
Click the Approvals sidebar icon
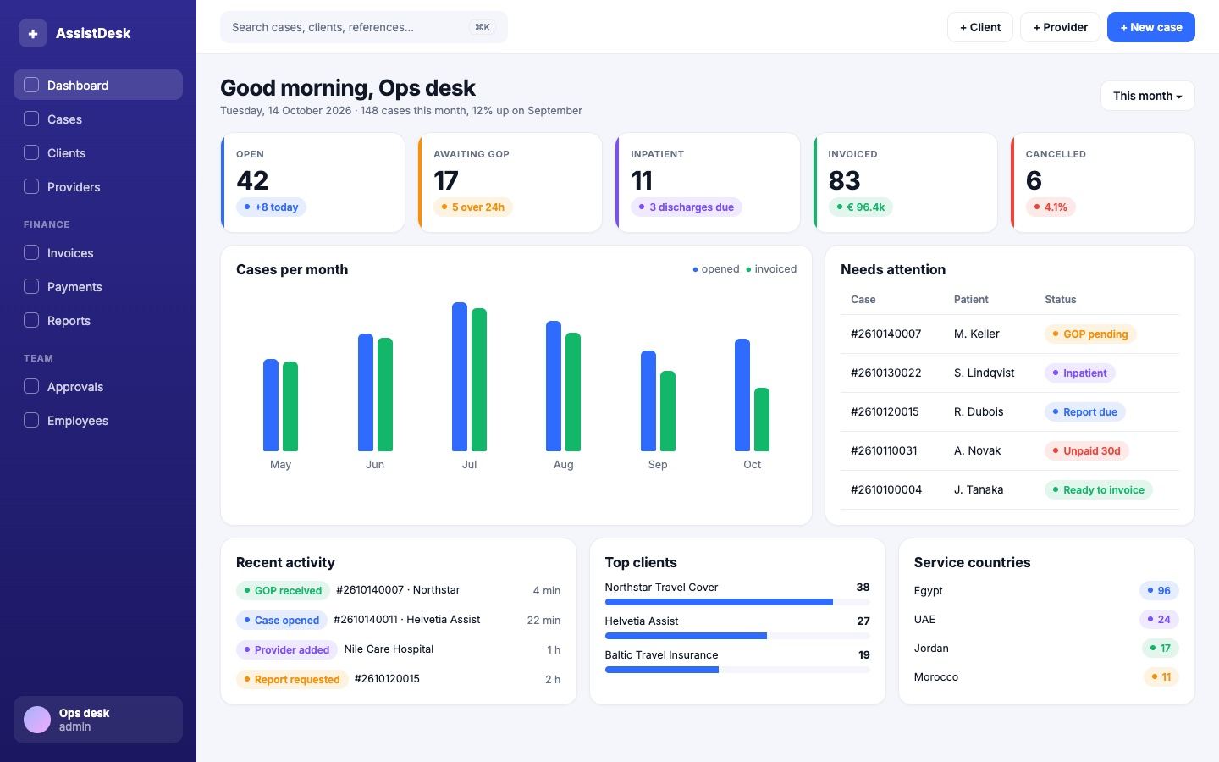tap(31, 386)
